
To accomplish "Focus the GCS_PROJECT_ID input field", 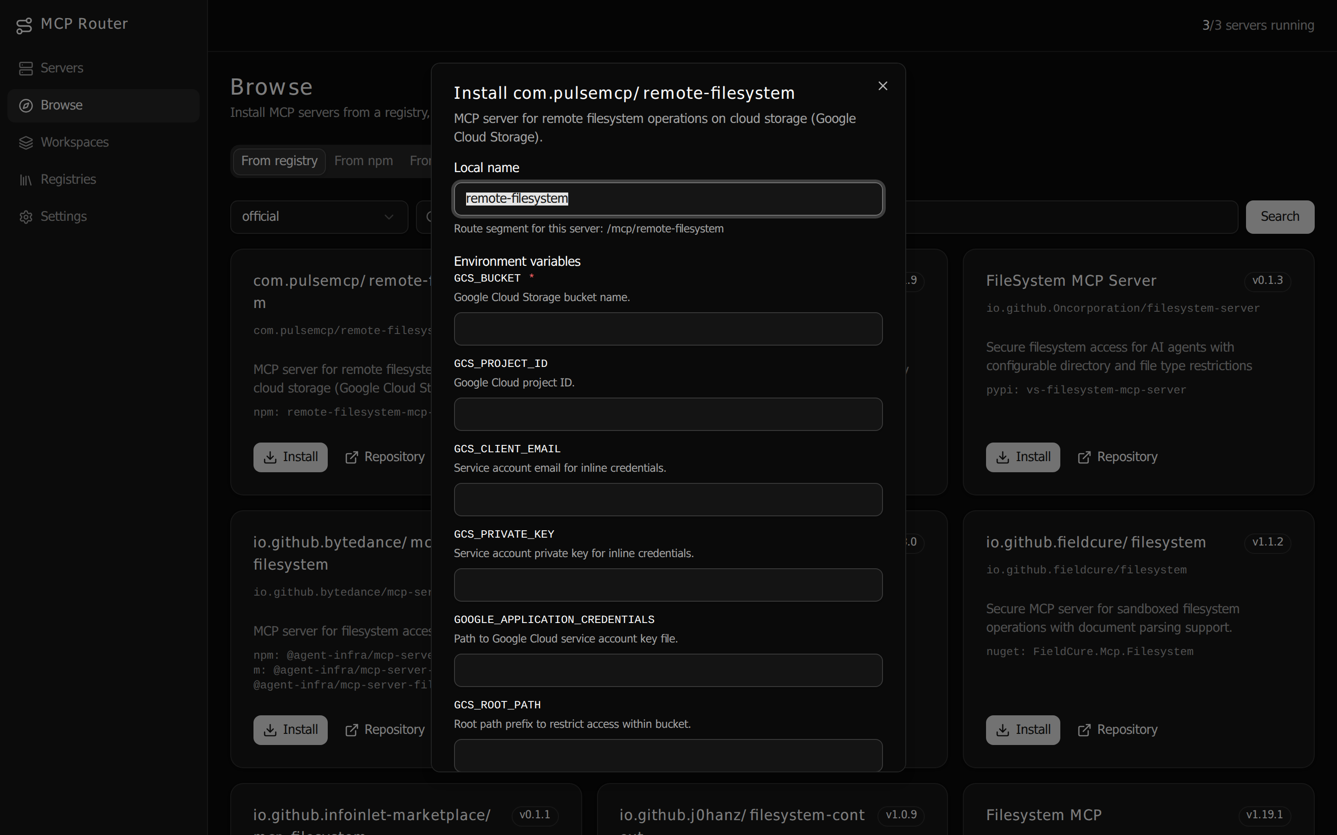I will tap(668, 414).
